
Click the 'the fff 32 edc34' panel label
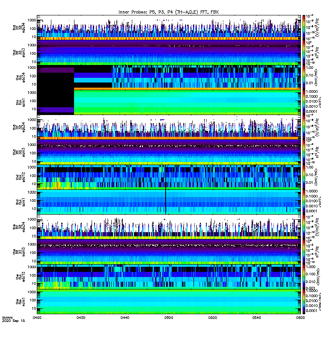click(19, 227)
